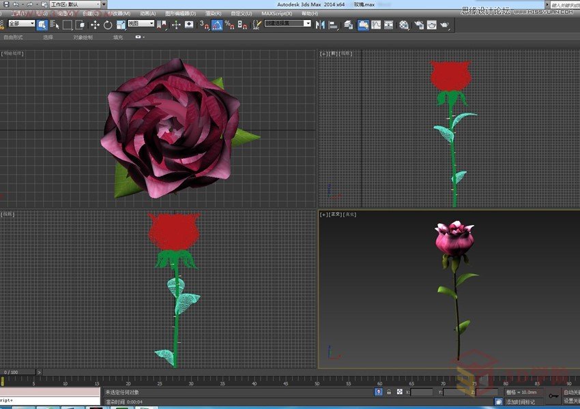This screenshot has height=409, width=580.
Task: Open the 修改器(M) menu
Action: tap(119, 14)
